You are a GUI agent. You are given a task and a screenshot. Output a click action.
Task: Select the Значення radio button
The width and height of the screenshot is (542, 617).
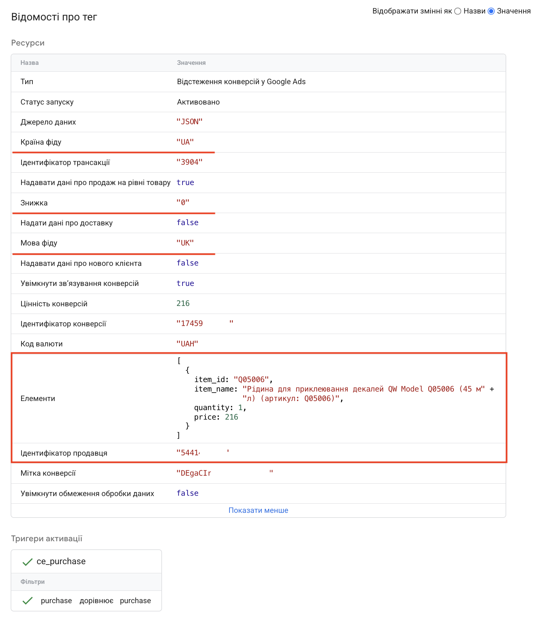(x=491, y=11)
